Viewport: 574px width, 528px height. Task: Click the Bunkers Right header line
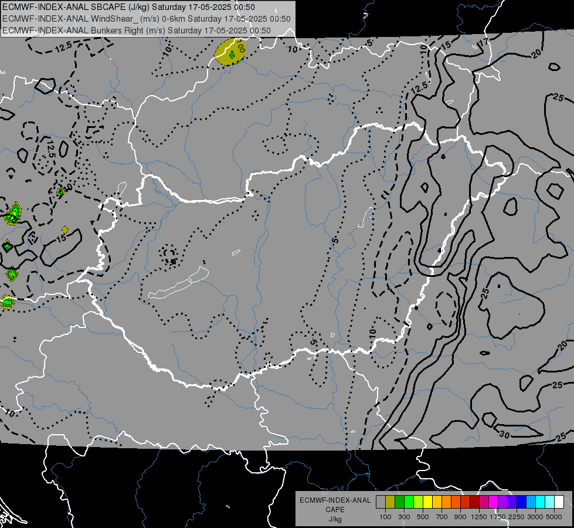(137, 31)
